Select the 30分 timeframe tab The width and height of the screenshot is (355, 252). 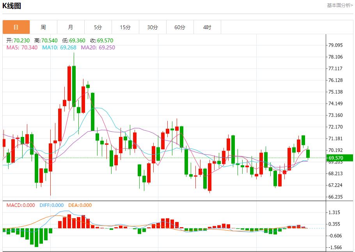click(x=153, y=27)
